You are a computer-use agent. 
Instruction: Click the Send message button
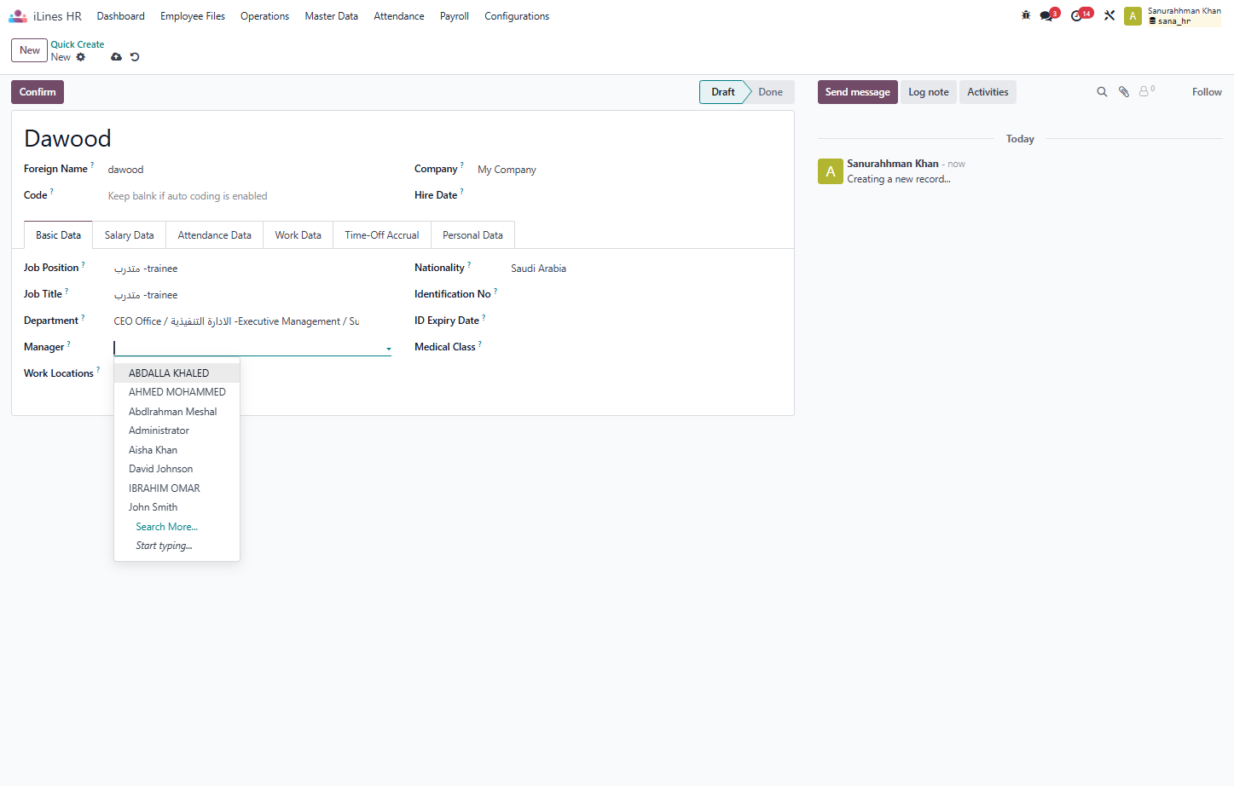857,92
